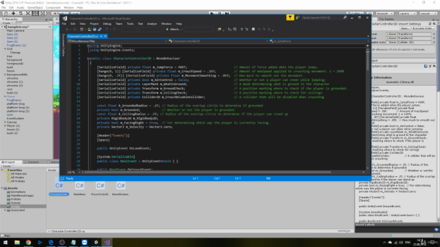Viewport: 440px width, 247px height.
Task: Uncomment selected lines icon
Action: (x=246, y=29)
